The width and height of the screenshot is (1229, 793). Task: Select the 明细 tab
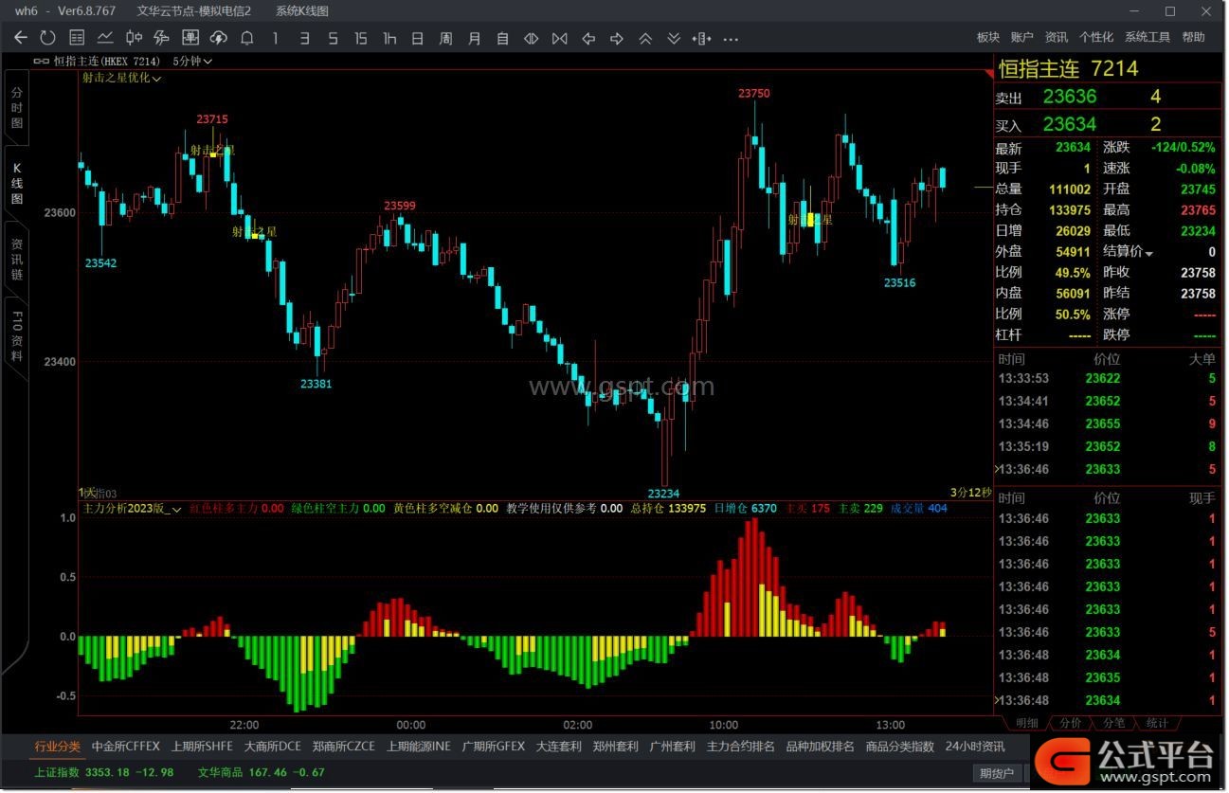pos(1027,723)
